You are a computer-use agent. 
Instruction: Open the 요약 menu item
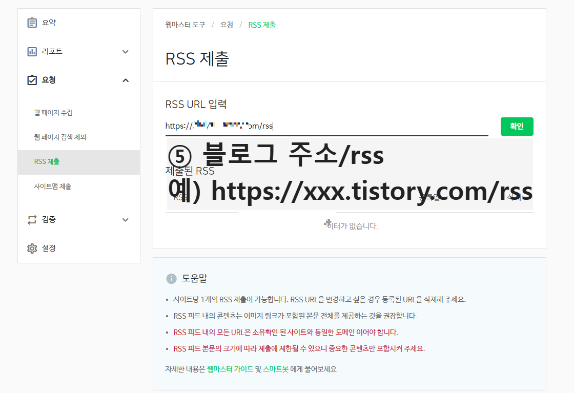coord(49,23)
